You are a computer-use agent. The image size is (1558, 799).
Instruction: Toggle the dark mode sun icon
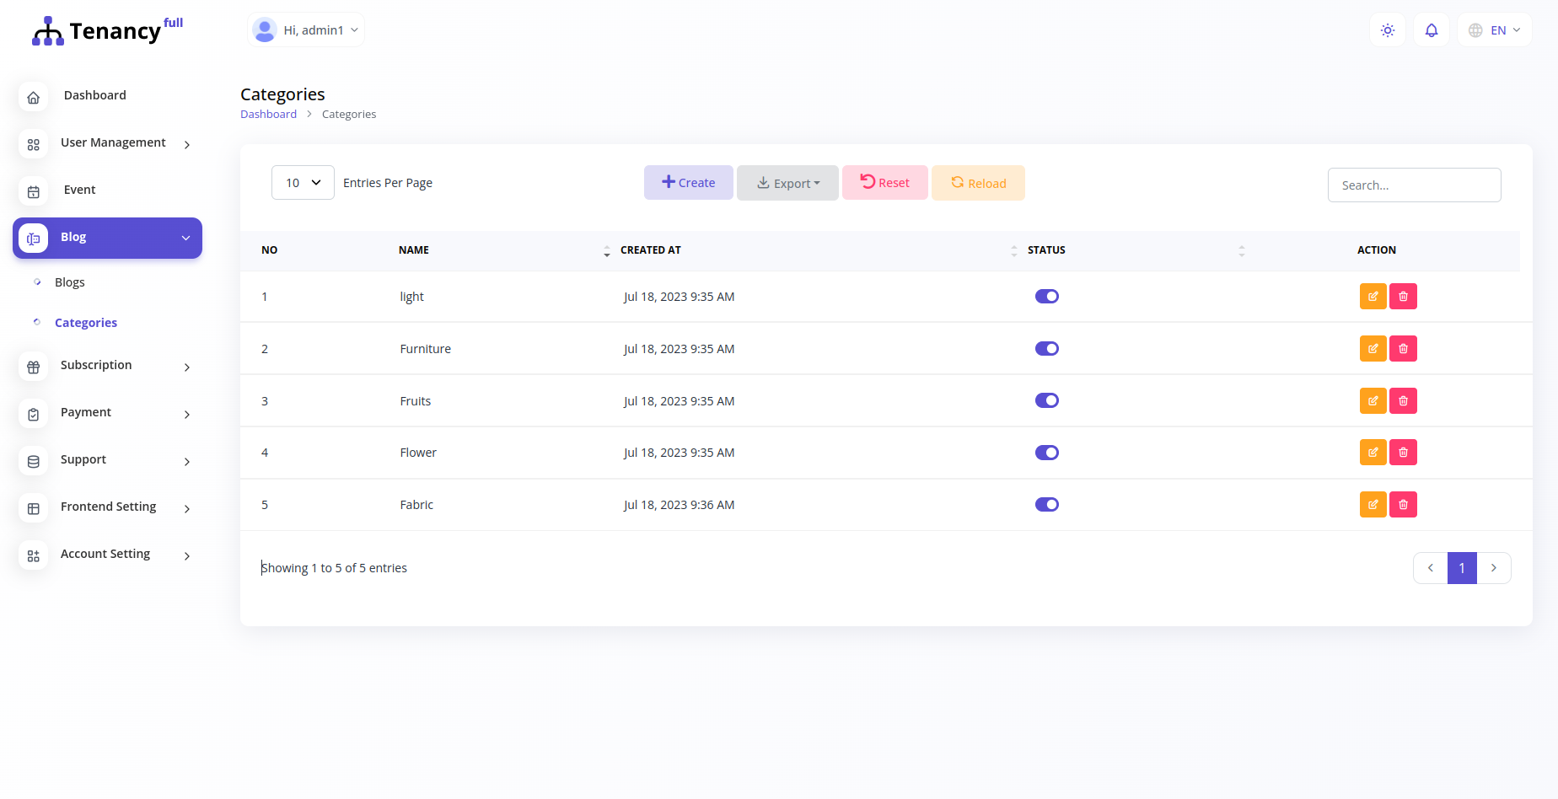click(x=1387, y=29)
